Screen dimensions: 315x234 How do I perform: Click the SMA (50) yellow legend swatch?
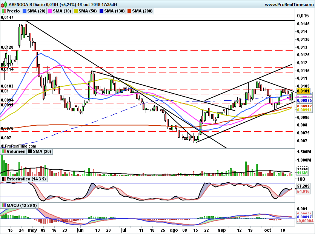76,11
